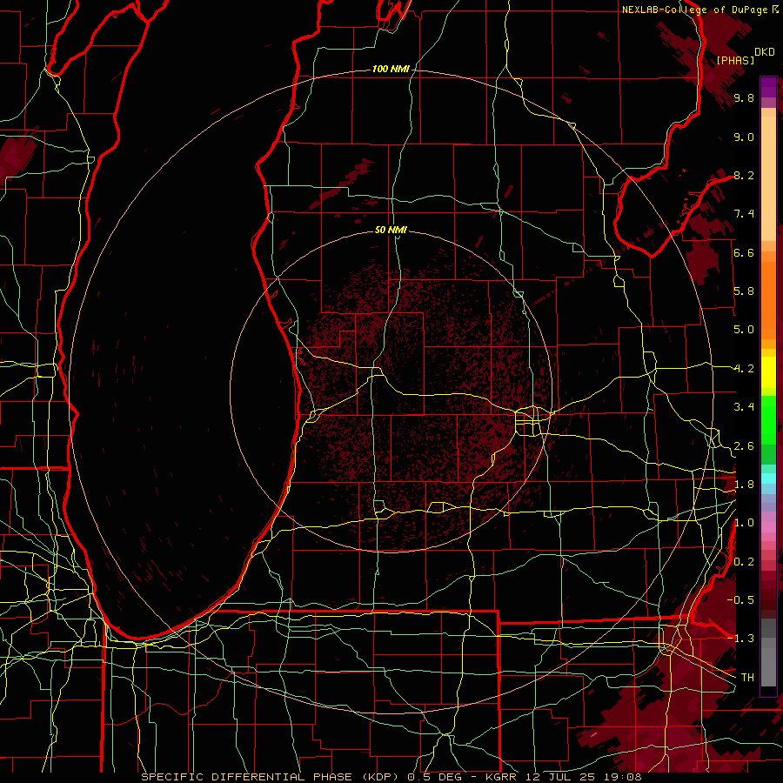Click the 50 NMI range ring label
Image resolution: width=783 pixels, height=783 pixels.
pos(391,230)
